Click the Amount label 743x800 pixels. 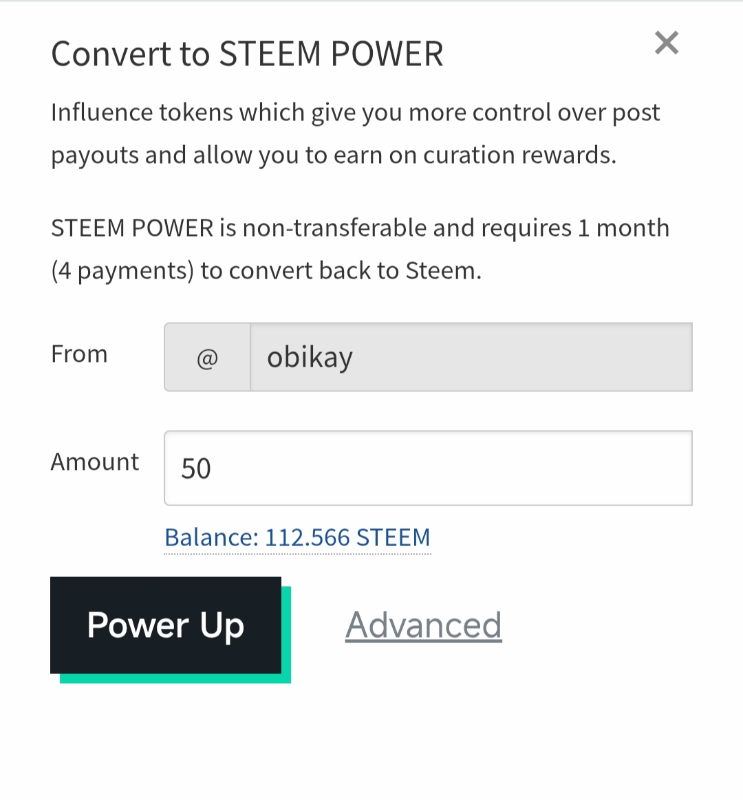pyautogui.click(x=95, y=462)
